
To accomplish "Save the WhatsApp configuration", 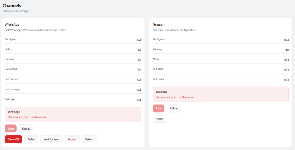I will click(x=11, y=128).
